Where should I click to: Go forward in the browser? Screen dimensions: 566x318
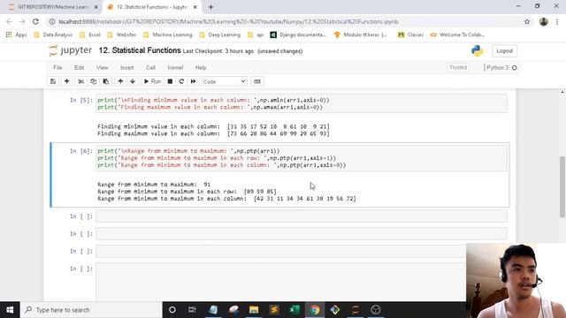pos(22,21)
